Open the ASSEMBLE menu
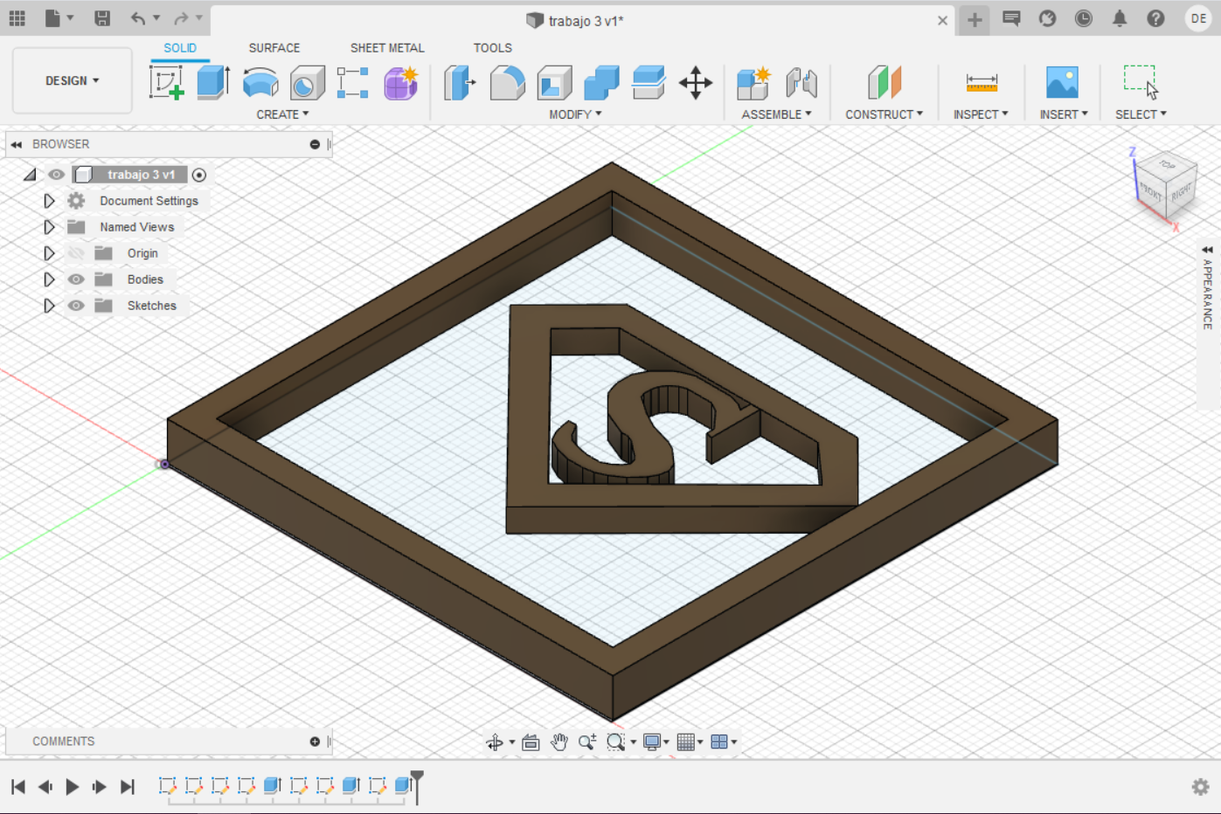The width and height of the screenshot is (1221, 814). (776, 114)
